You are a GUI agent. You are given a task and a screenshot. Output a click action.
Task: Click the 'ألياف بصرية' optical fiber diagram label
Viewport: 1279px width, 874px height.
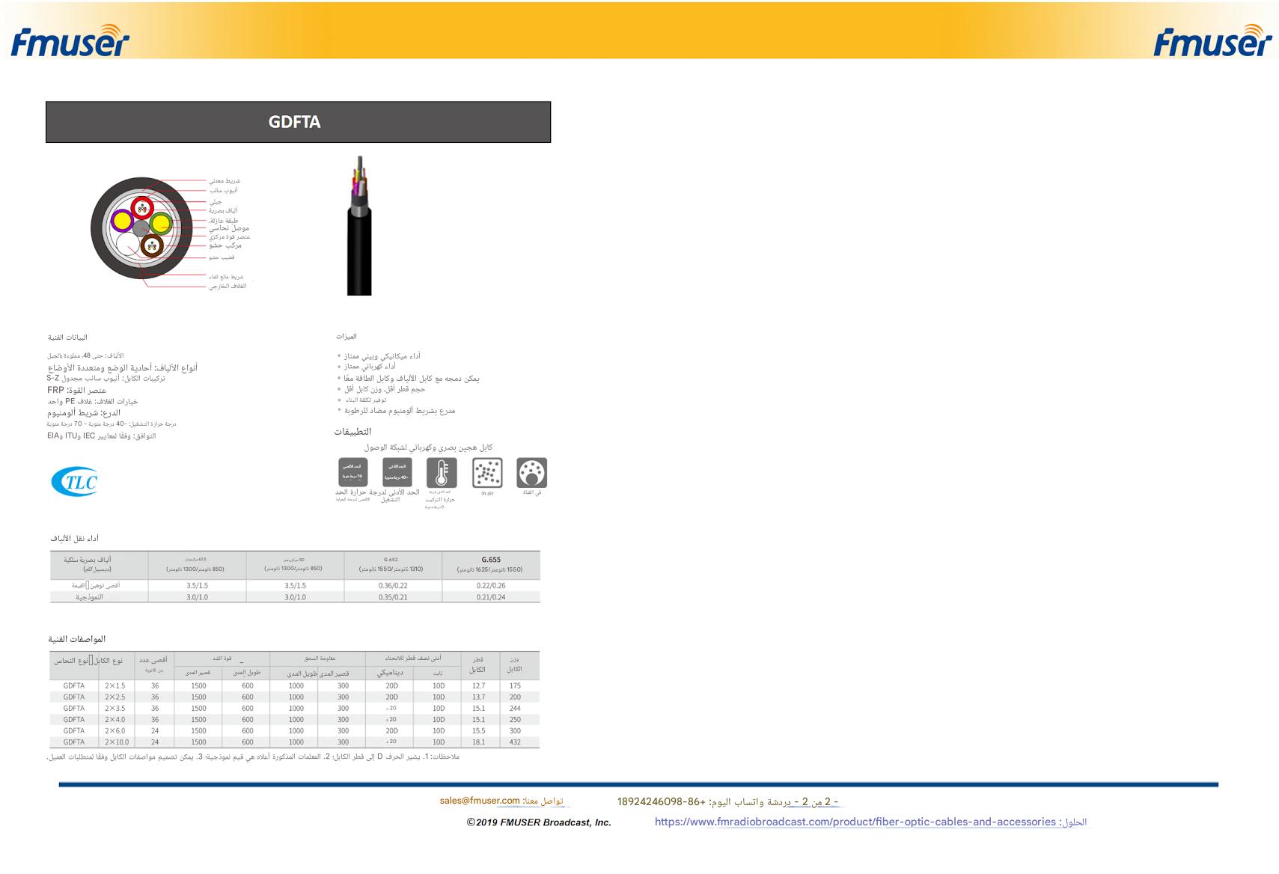click(x=224, y=211)
